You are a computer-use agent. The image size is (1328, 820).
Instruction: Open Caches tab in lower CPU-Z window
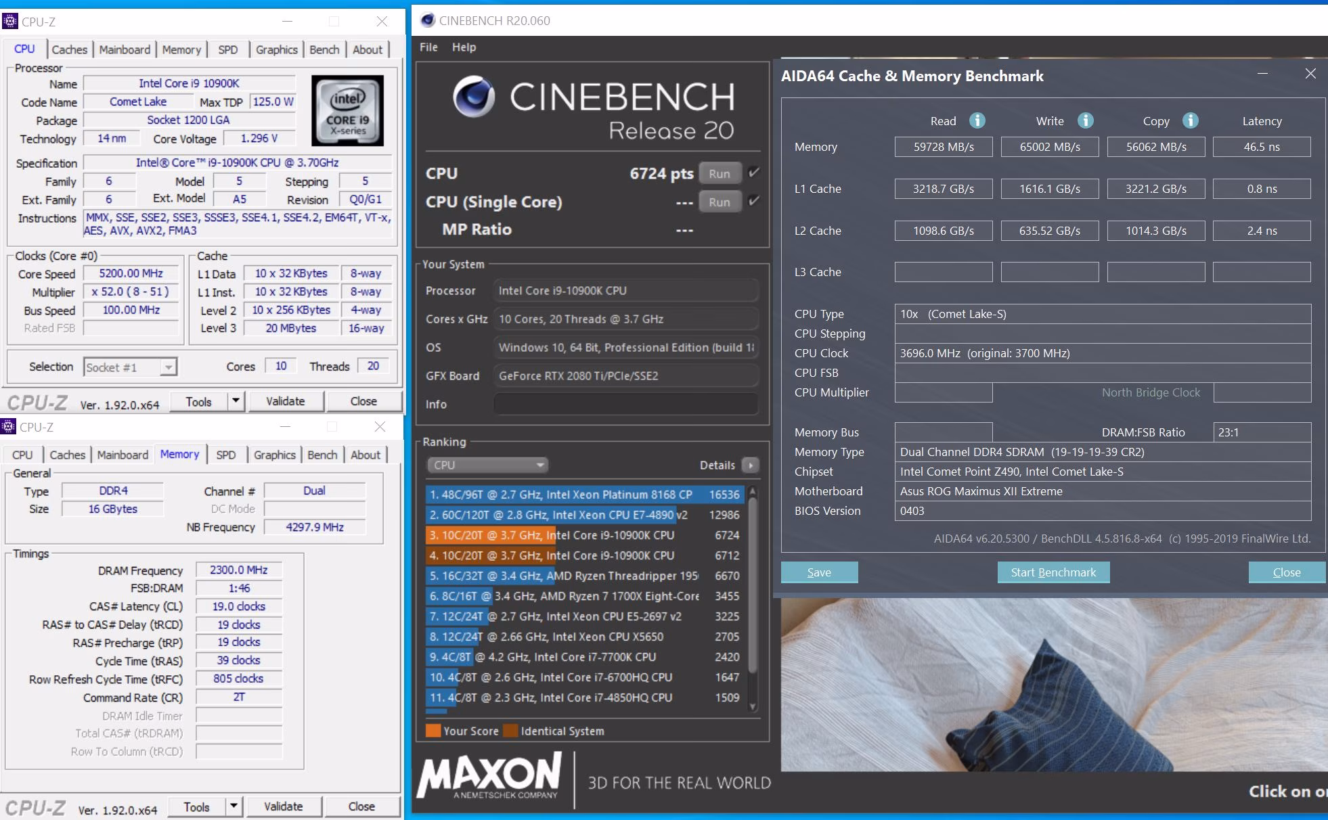click(67, 455)
